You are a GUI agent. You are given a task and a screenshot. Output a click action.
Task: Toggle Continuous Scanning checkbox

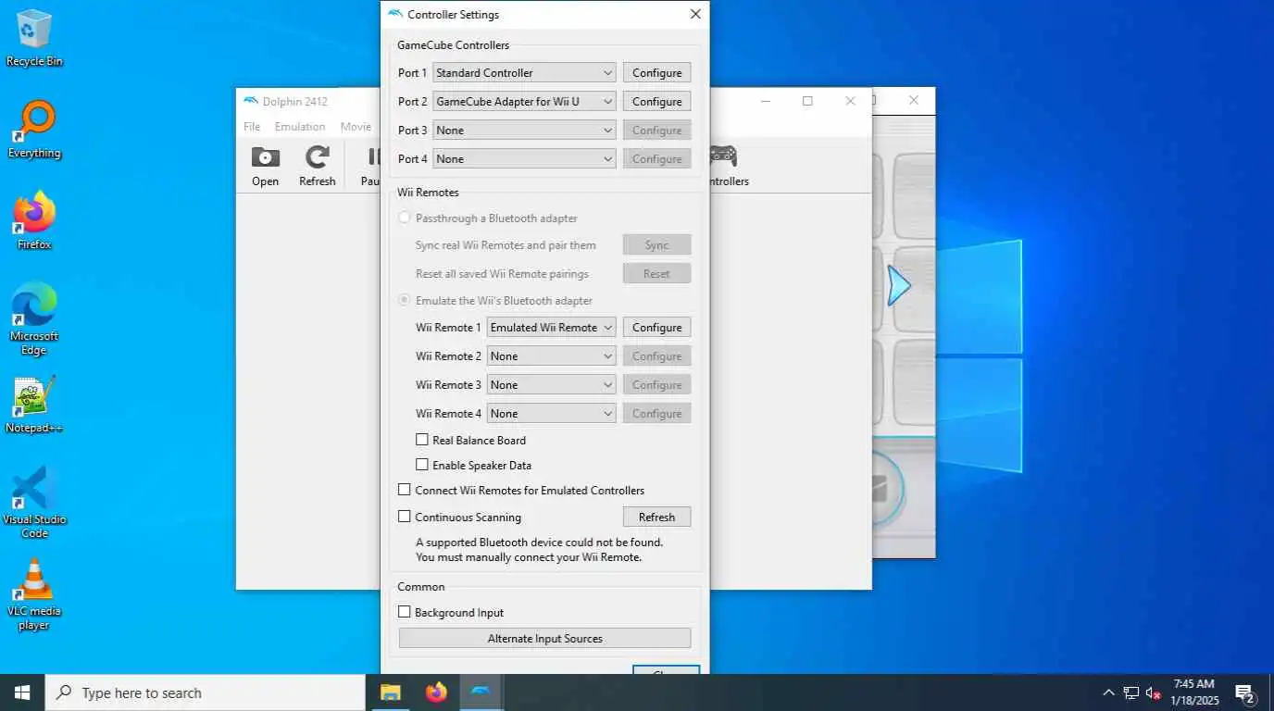pyautogui.click(x=405, y=518)
